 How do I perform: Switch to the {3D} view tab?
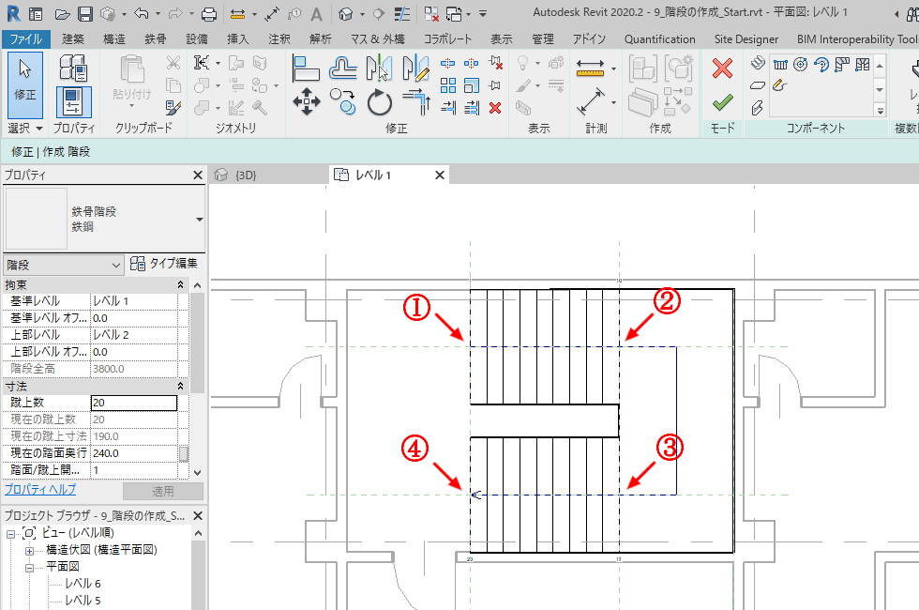pyautogui.click(x=246, y=175)
